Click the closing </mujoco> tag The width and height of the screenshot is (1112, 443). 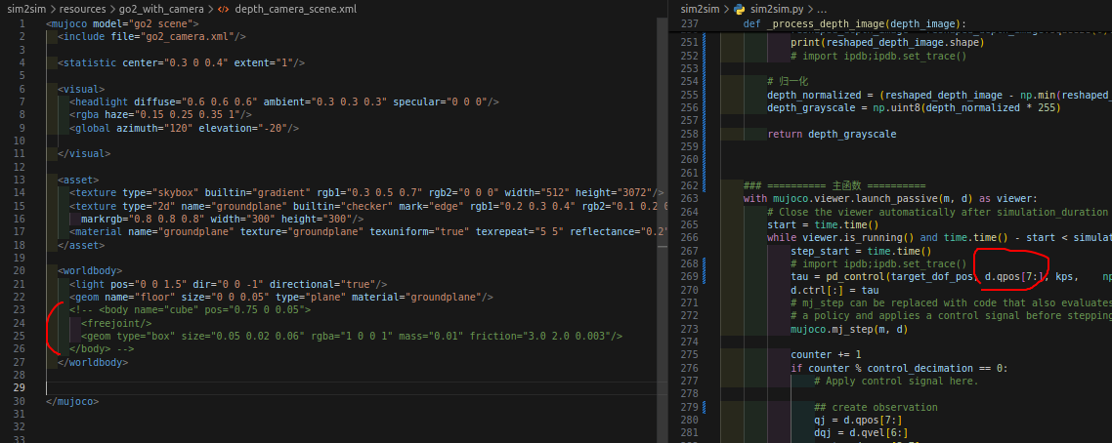click(72, 401)
